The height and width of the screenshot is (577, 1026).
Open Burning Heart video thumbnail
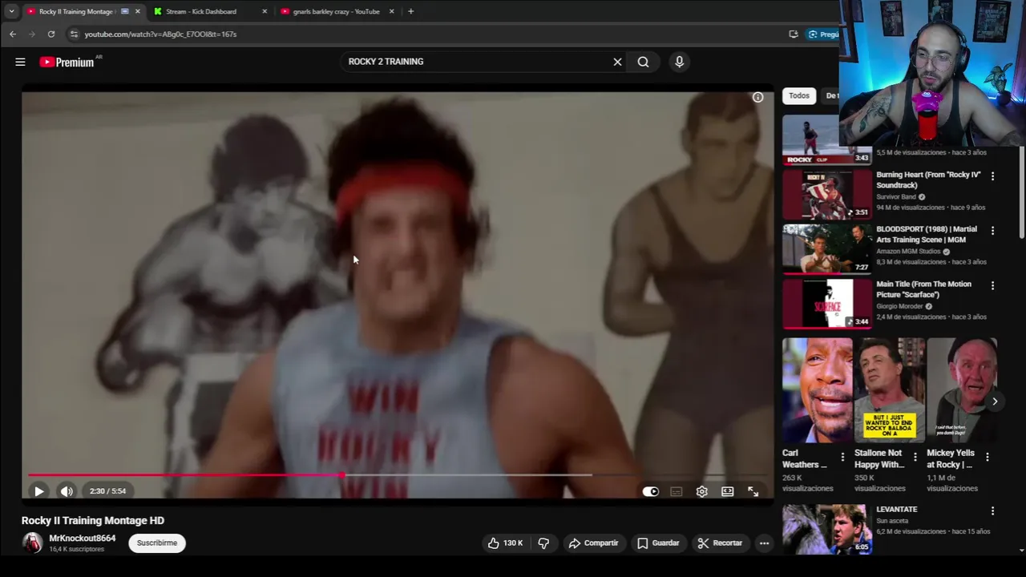click(826, 194)
